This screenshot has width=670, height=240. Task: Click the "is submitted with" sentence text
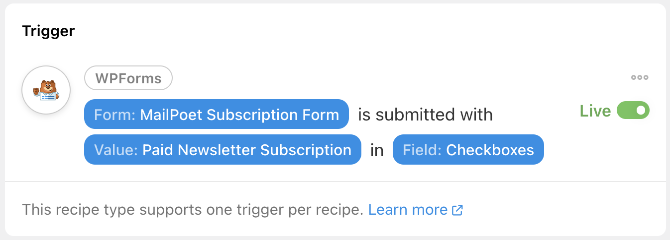tap(425, 115)
